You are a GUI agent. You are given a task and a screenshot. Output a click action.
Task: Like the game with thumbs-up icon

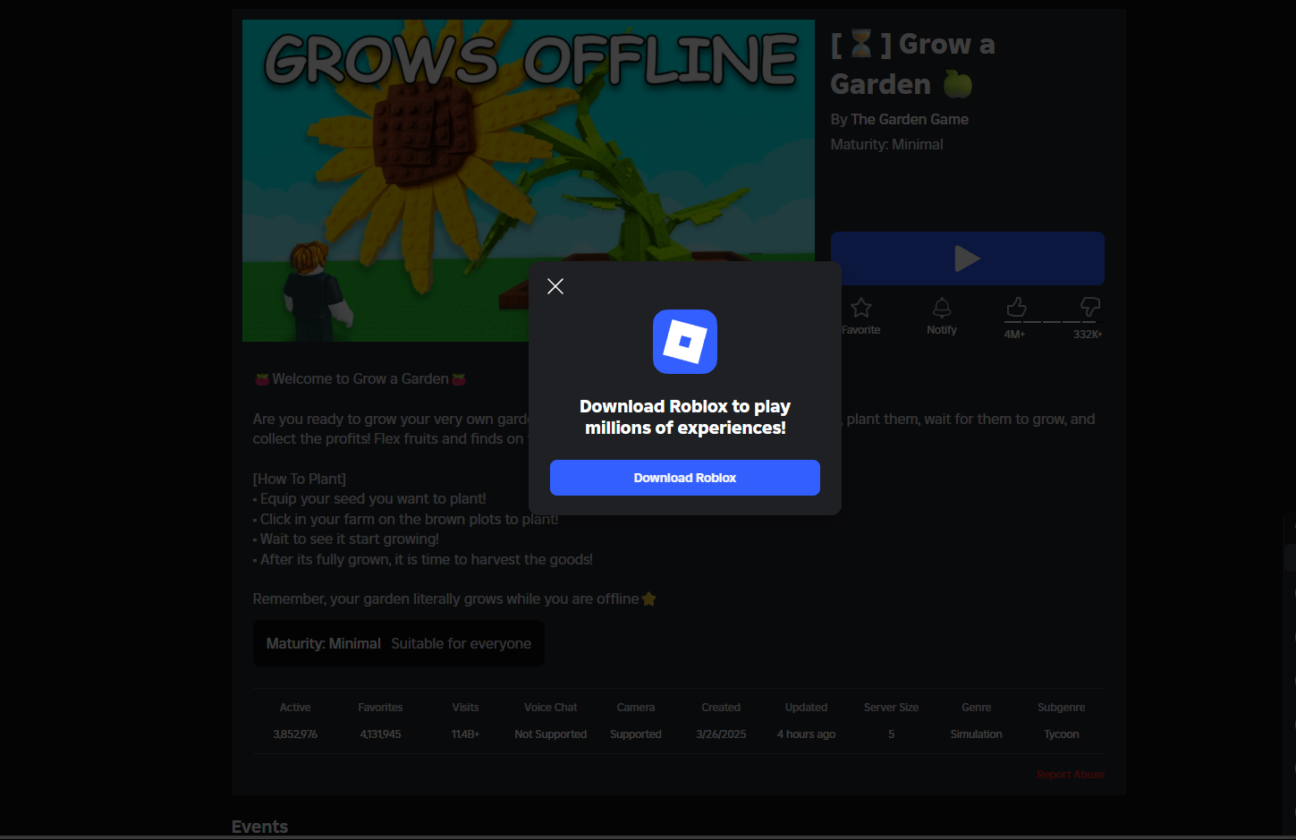[x=1016, y=308]
